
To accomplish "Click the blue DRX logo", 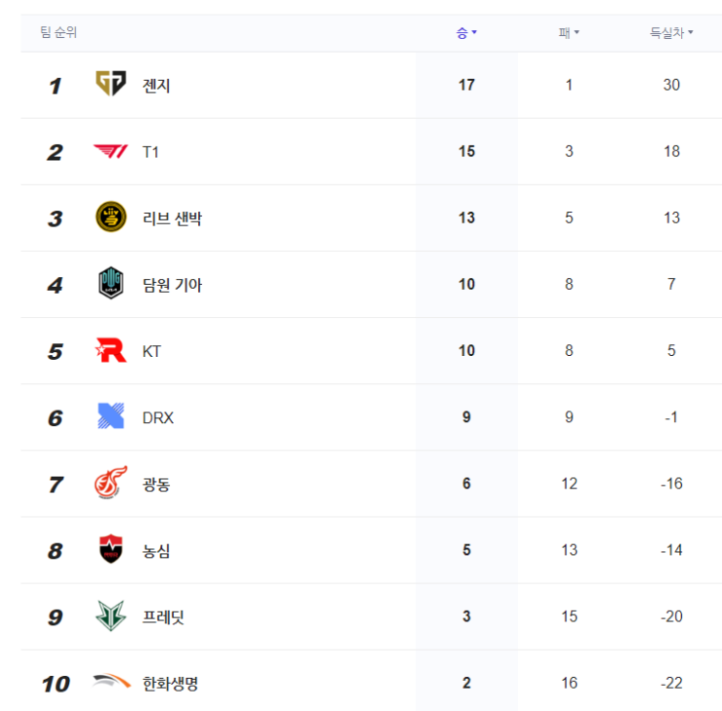I will tap(110, 417).
